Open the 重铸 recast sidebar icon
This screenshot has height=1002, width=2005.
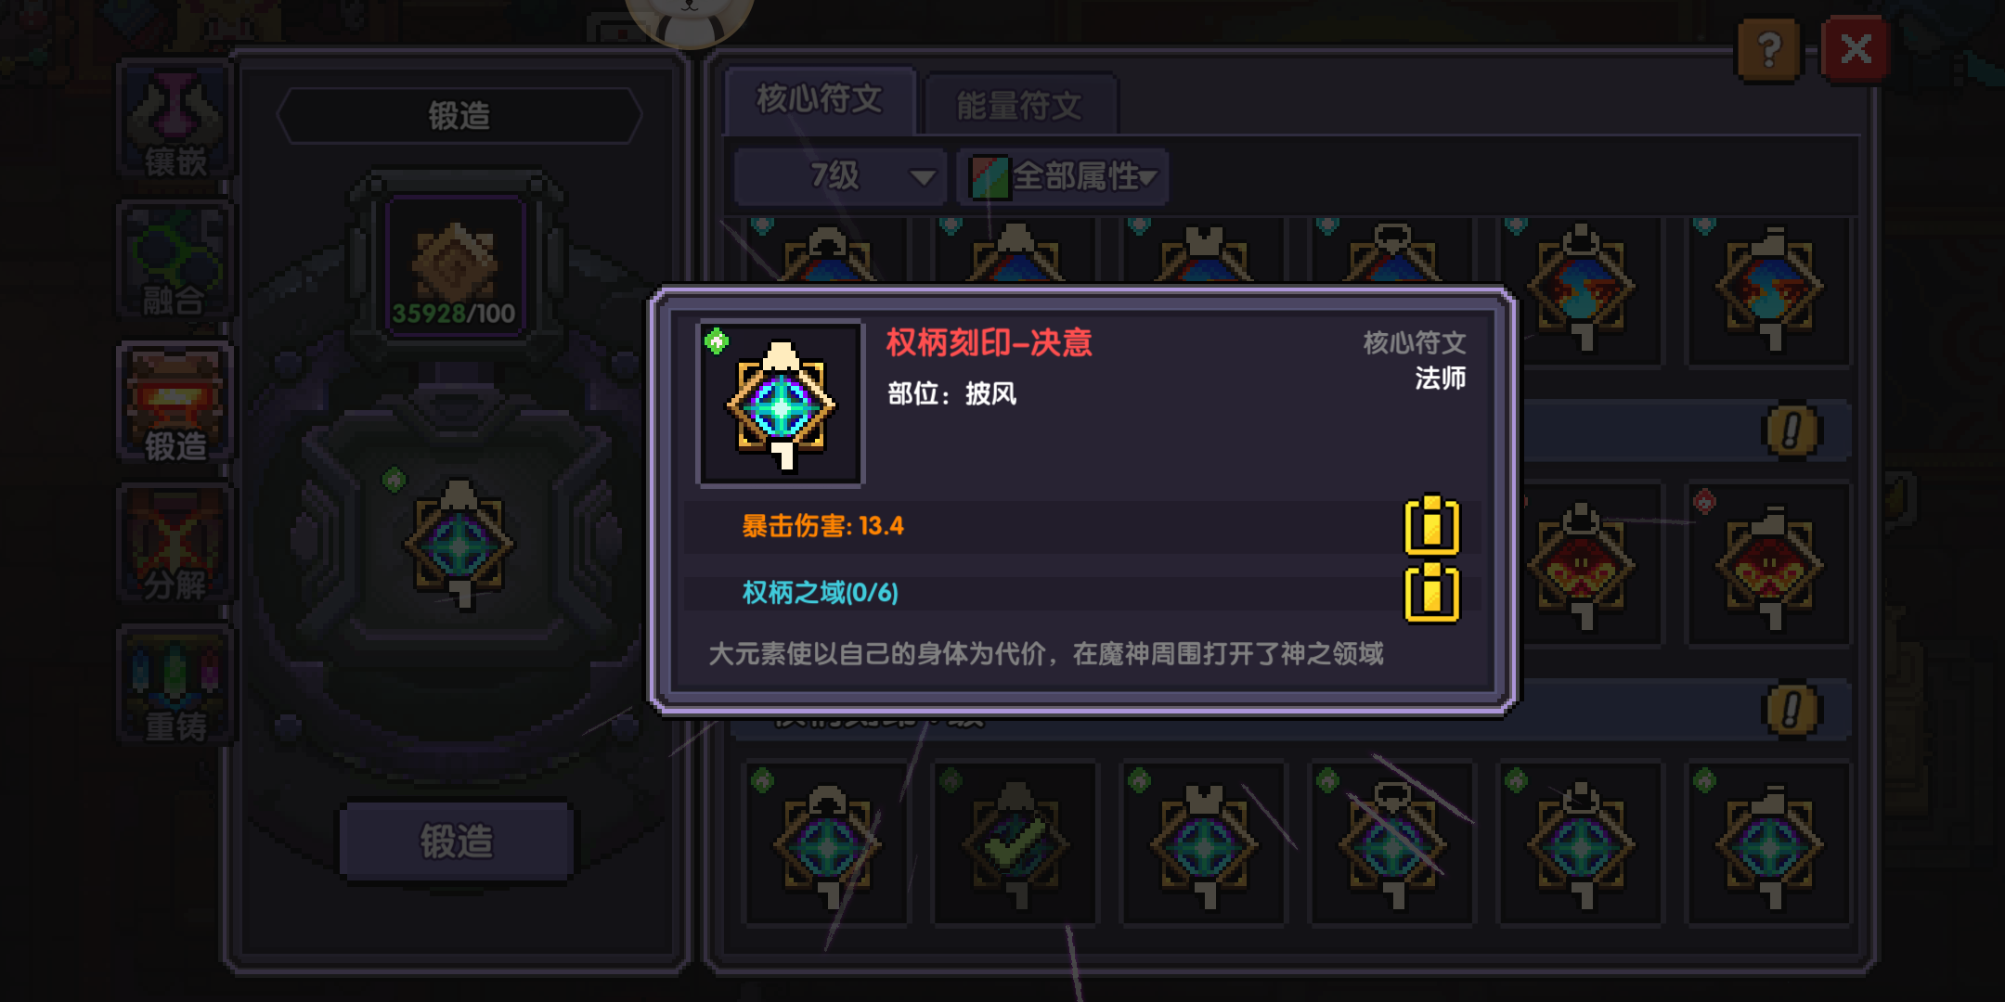pyautogui.click(x=175, y=686)
